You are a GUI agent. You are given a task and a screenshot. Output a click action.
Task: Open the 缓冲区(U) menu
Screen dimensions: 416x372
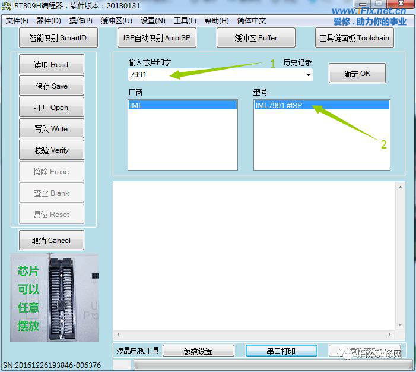click(116, 20)
